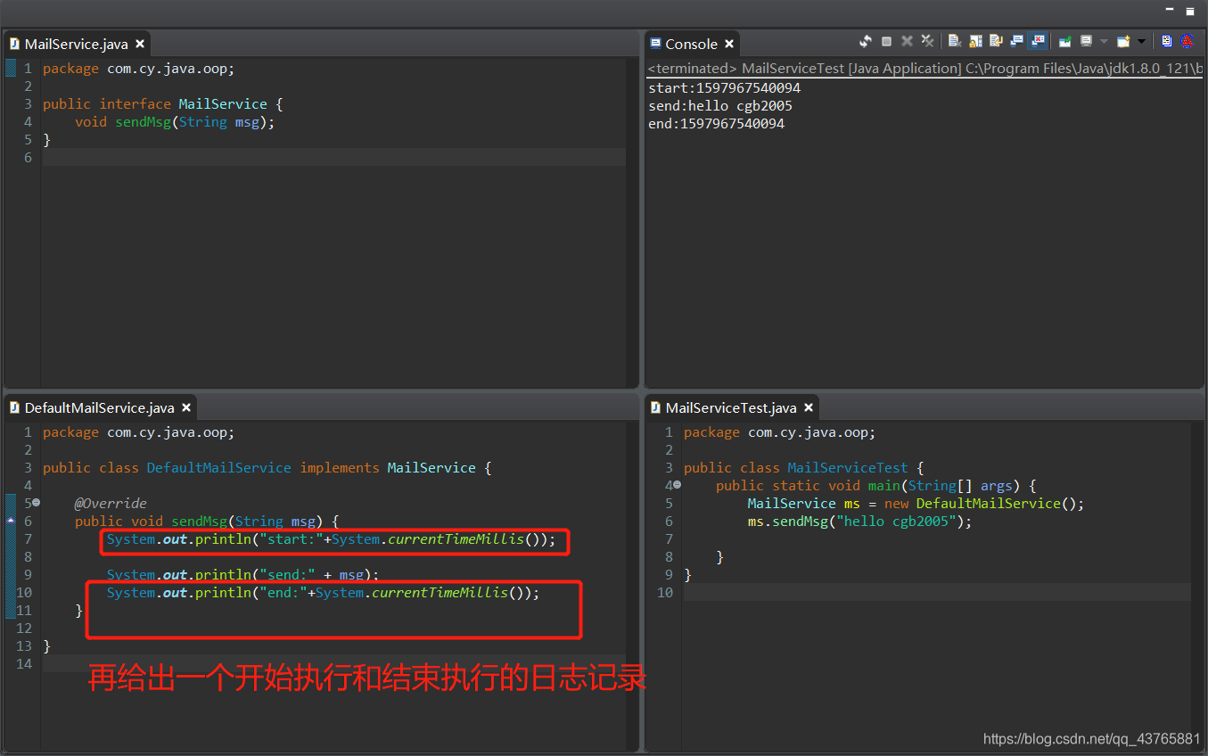Screen dimensions: 1208x756
Task: Pin the Console view
Action: (x=1064, y=41)
